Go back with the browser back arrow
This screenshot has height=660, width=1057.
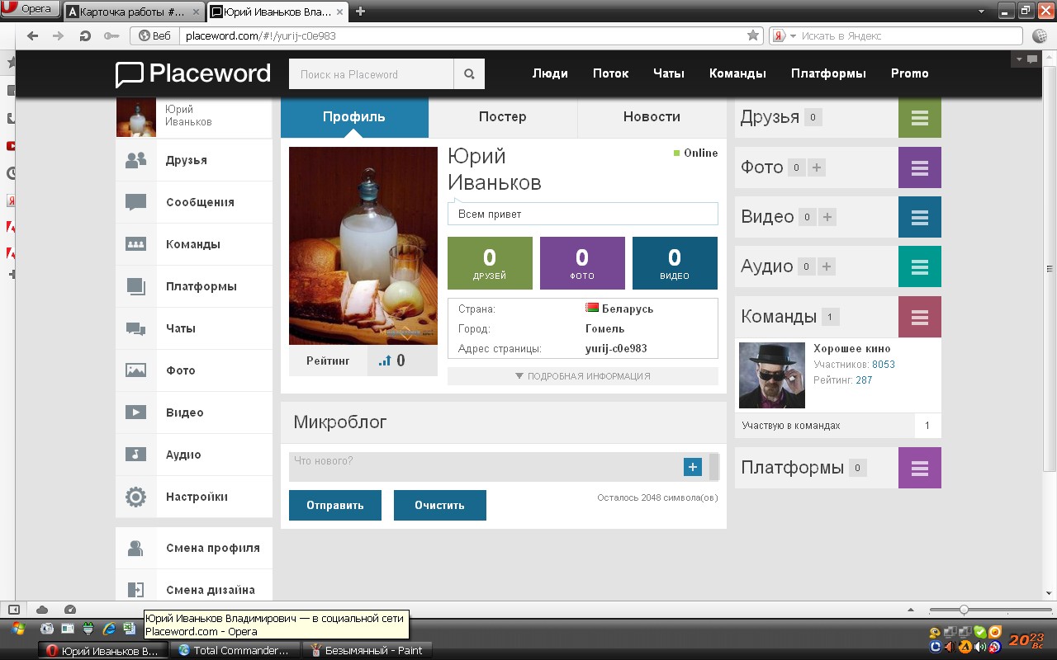click(33, 35)
